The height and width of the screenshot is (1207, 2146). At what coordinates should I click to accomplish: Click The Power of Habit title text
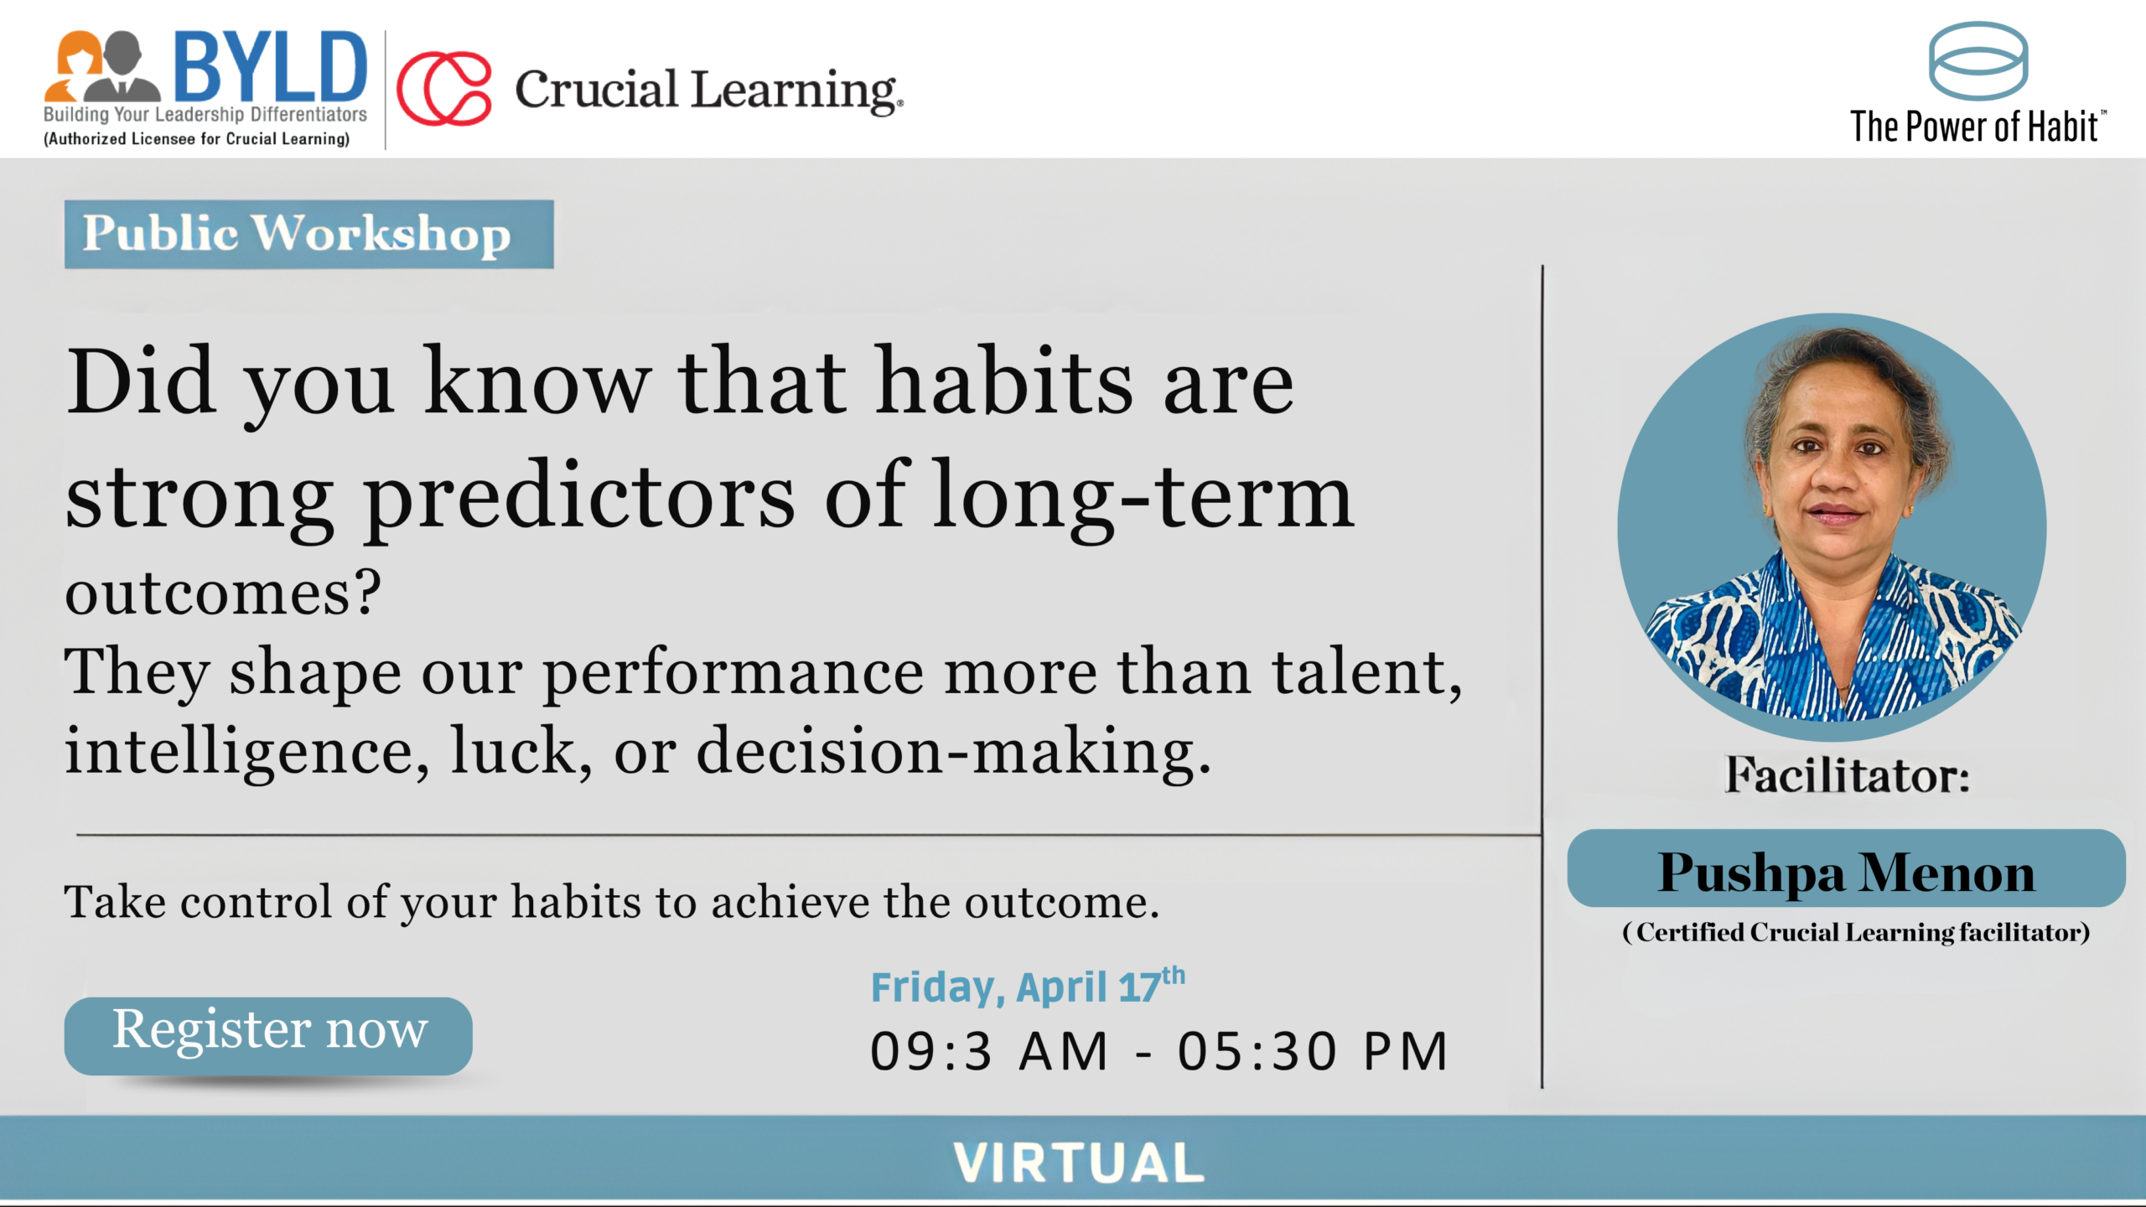click(x=1976, y=127)
